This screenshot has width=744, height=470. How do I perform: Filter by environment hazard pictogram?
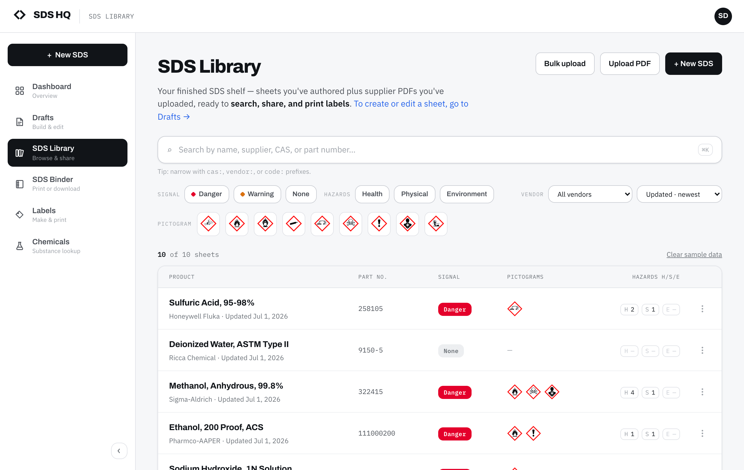click(x=436, y=224)
